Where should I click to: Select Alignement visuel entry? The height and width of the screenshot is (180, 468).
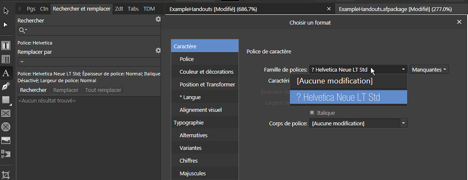(205, 109)
